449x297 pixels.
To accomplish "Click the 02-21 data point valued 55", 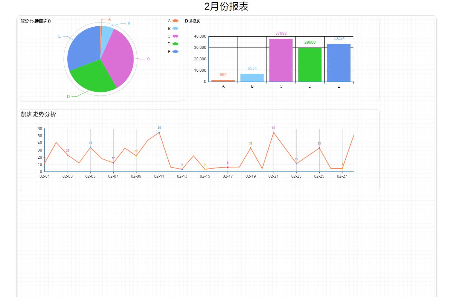I will pos(274,132).
